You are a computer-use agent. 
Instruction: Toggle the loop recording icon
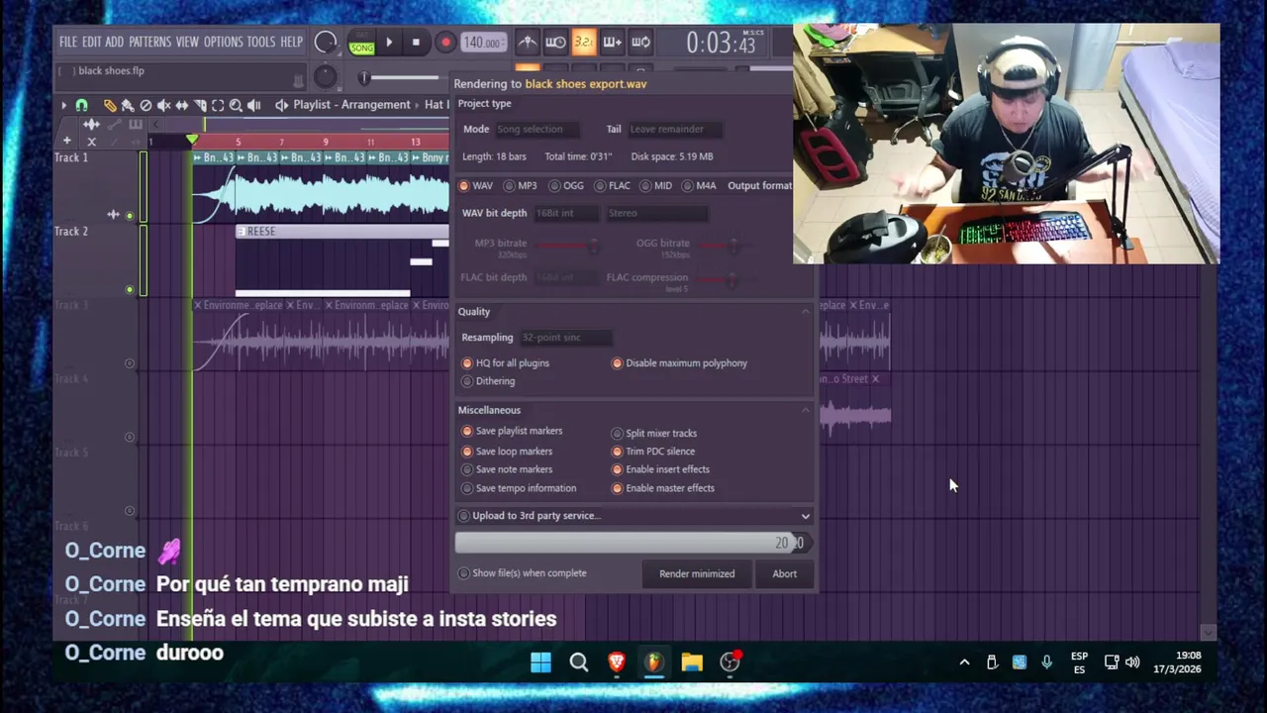click(640, 42)
